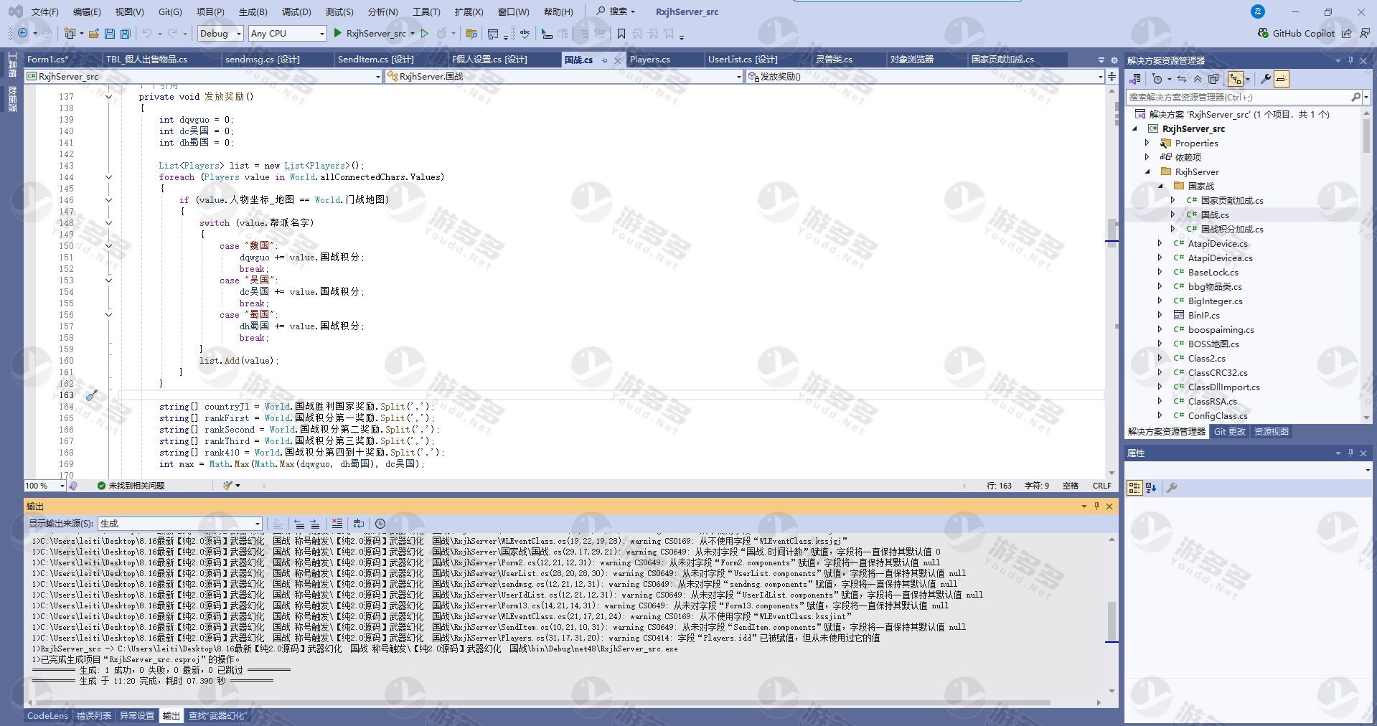This screenshot has height=726, width=1377.
Task: Click the account avatar in the title bar
Action: click(x=1258, y=11)
